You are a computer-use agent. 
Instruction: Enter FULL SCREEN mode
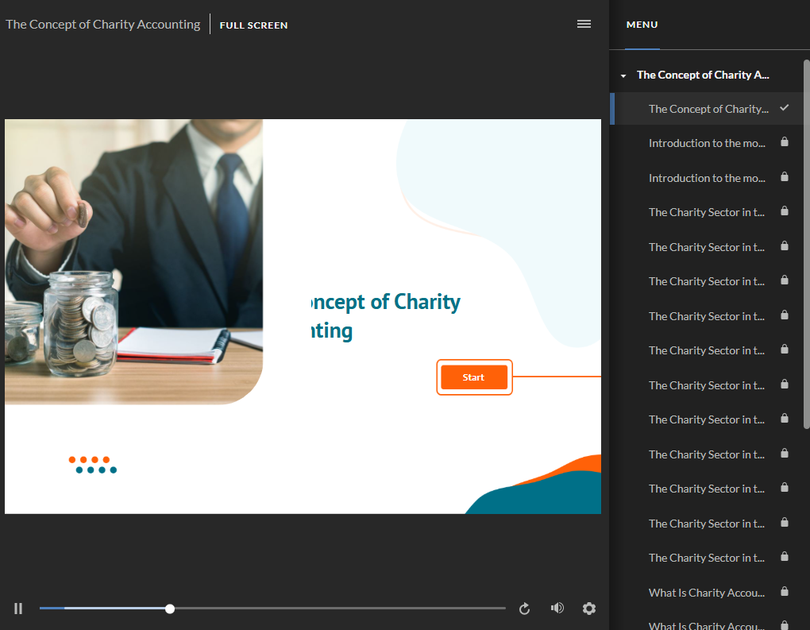tap(253, 25)
